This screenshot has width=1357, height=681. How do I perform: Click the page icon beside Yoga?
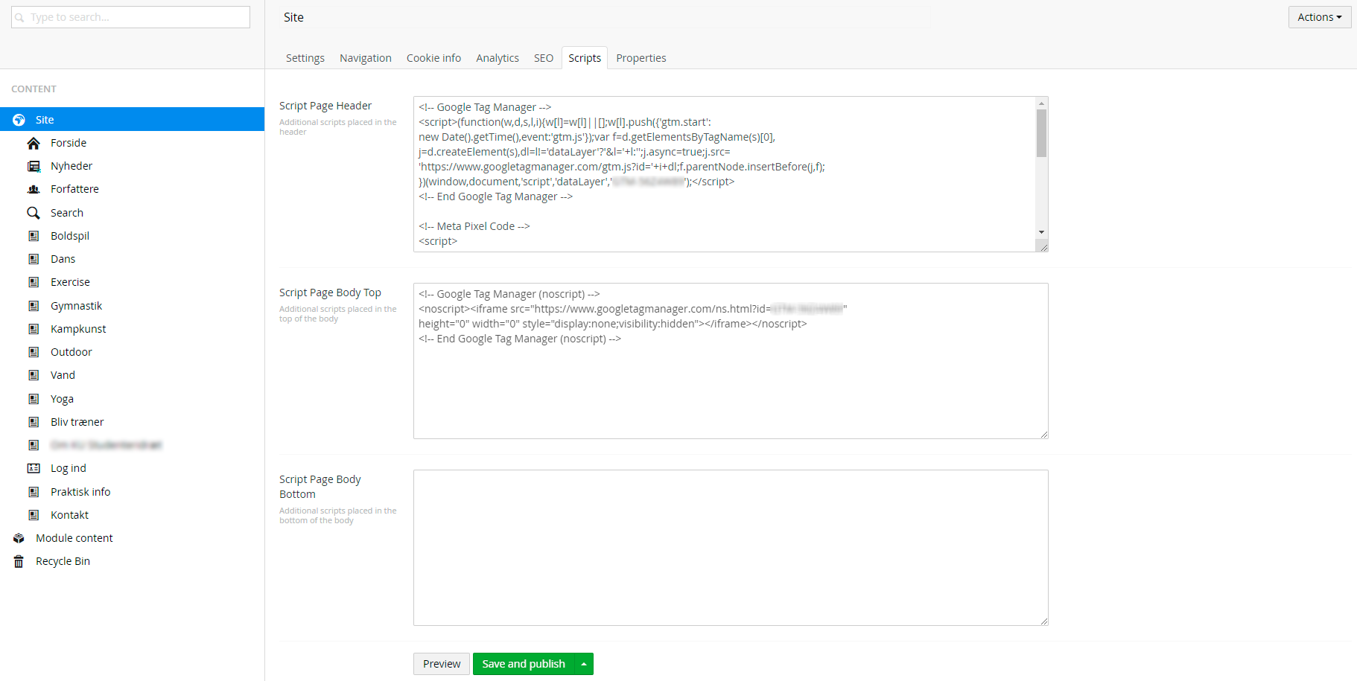coord(34,399)
